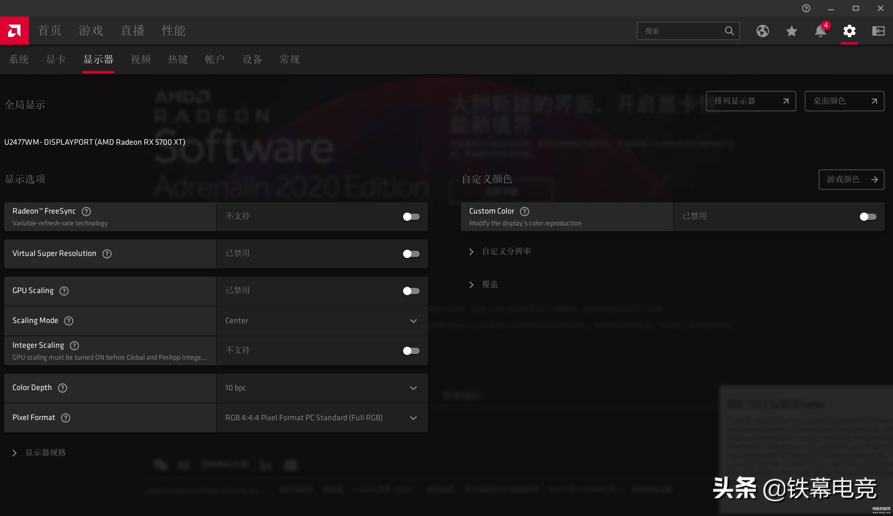The width and height of the screenshot is (893, 516).
Task: Switch to 系统 settings tab
Action: pyautogui.click(x=19, y=59)
